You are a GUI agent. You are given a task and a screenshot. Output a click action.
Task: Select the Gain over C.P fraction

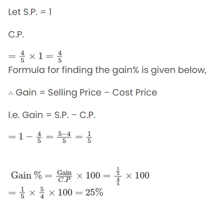coord(64,176)
